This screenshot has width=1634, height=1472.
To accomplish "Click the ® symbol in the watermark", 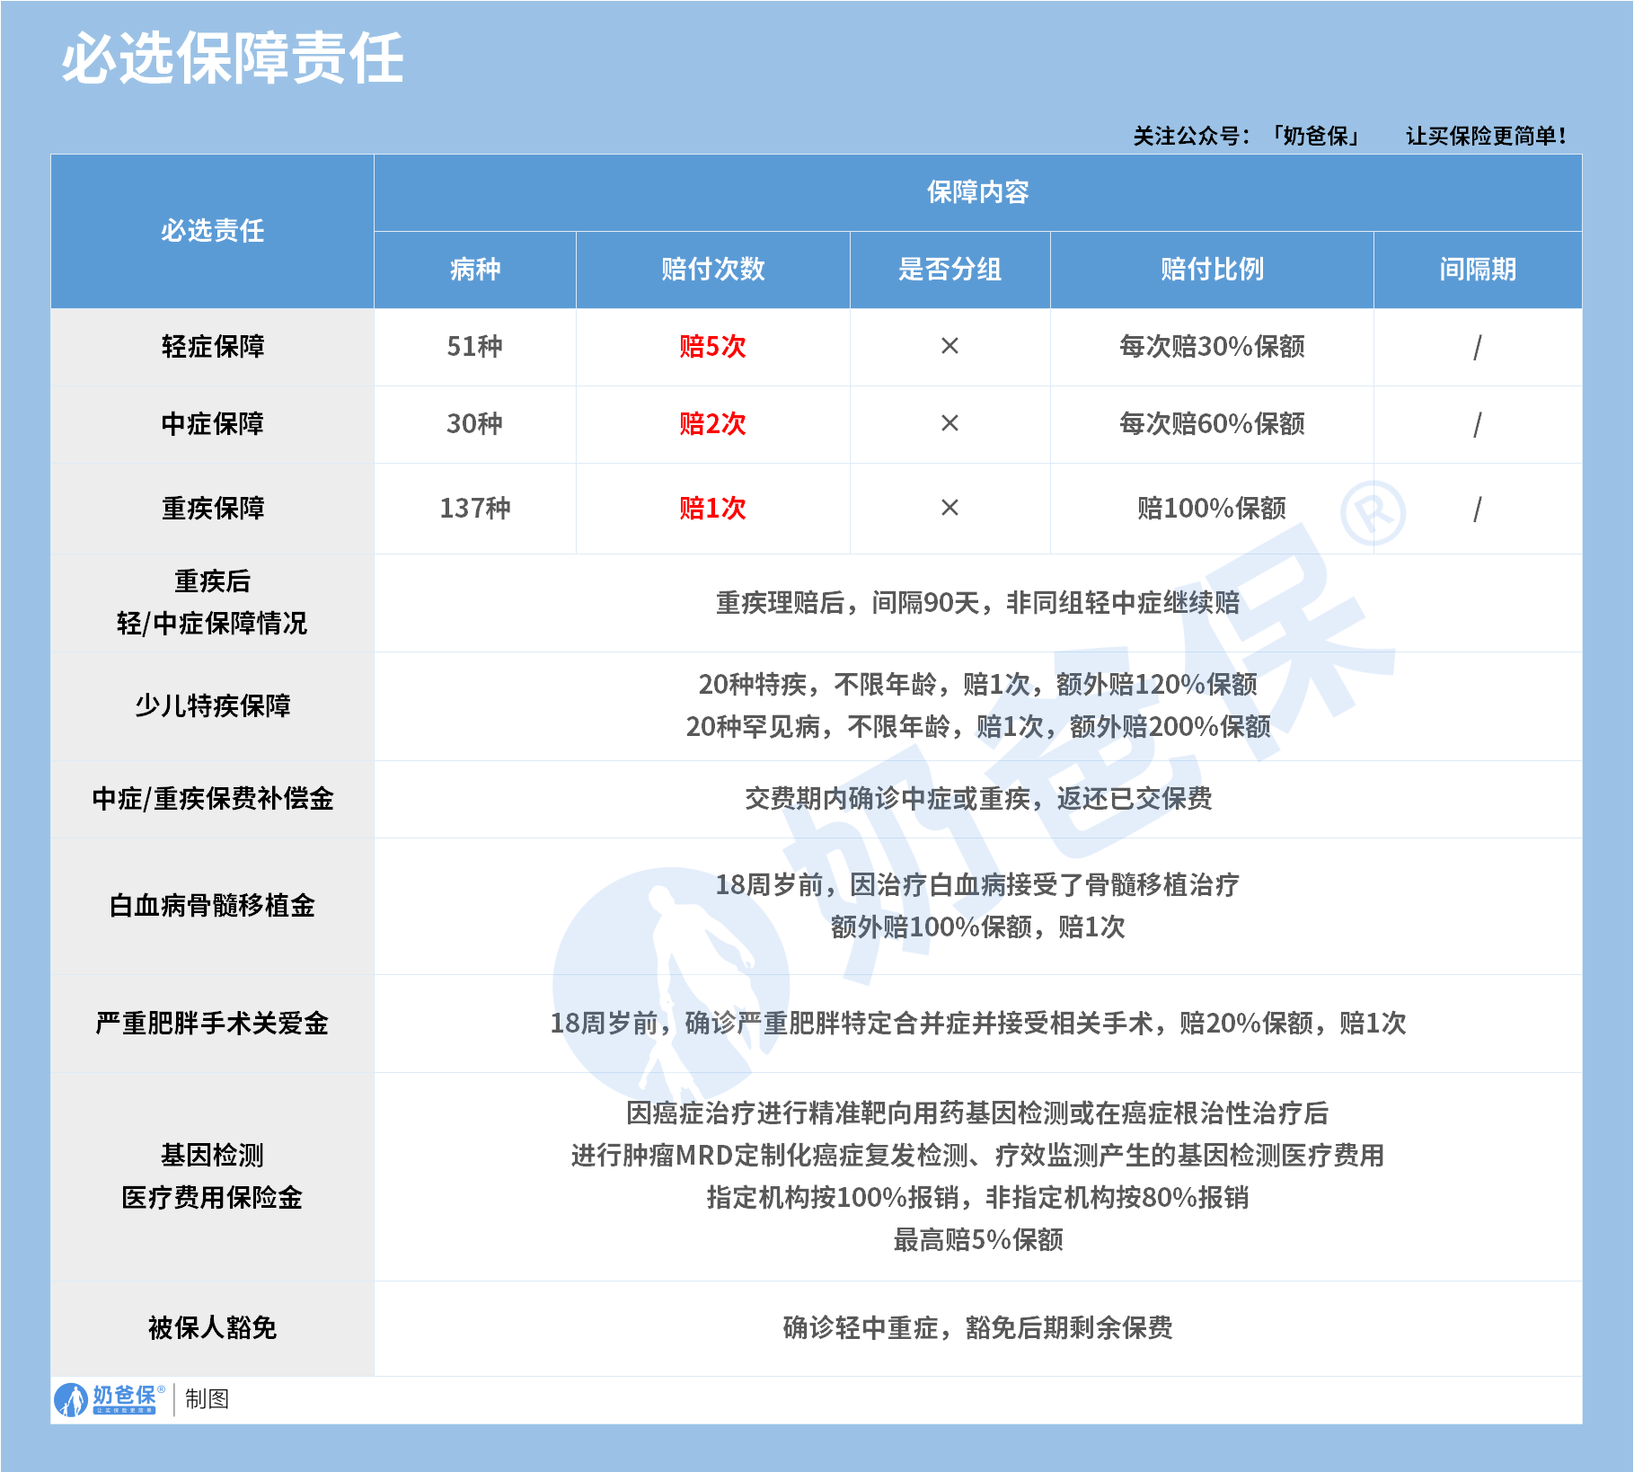I will point(1372,513).
